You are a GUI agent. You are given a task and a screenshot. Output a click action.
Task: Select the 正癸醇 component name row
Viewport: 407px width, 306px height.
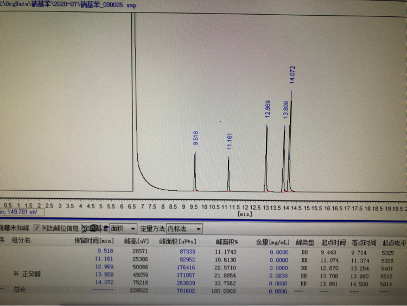31,274
